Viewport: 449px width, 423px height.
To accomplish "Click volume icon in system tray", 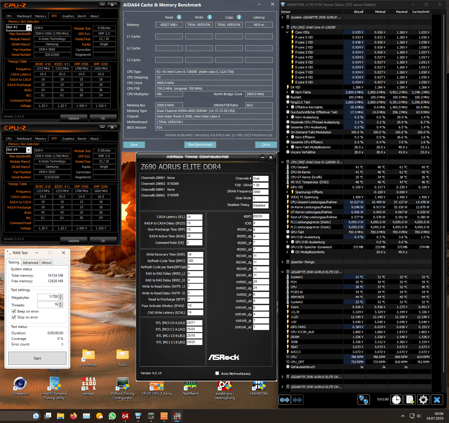I will [419, 416].
